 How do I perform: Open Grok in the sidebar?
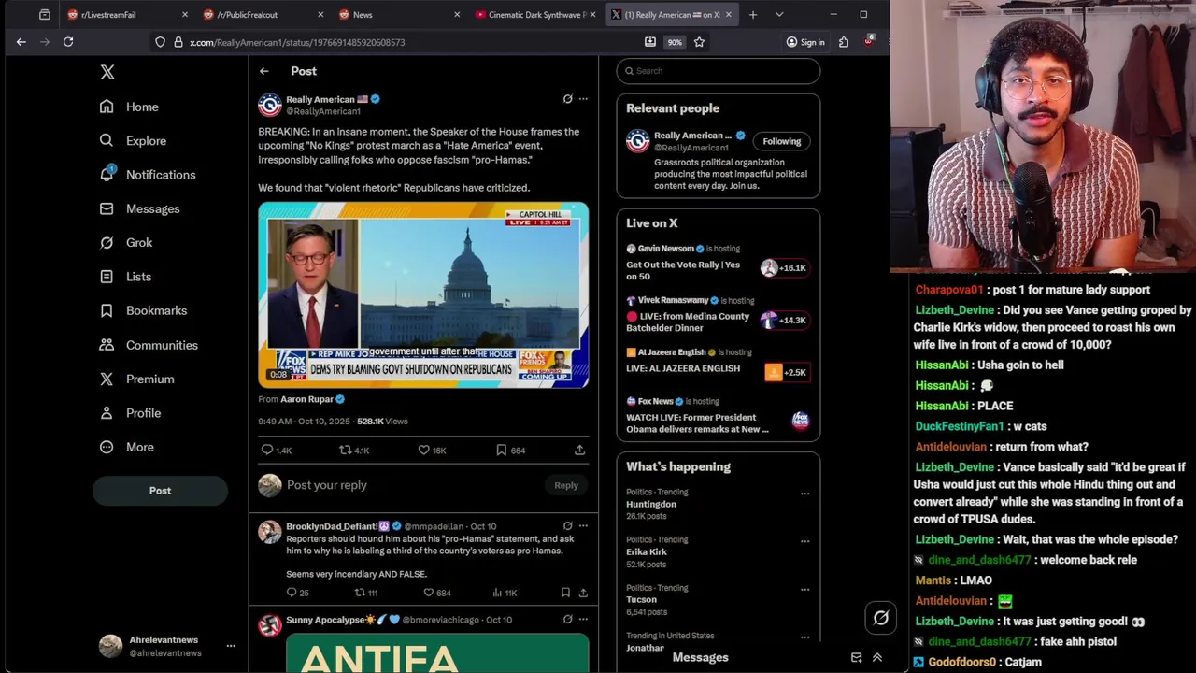point(126,242)
